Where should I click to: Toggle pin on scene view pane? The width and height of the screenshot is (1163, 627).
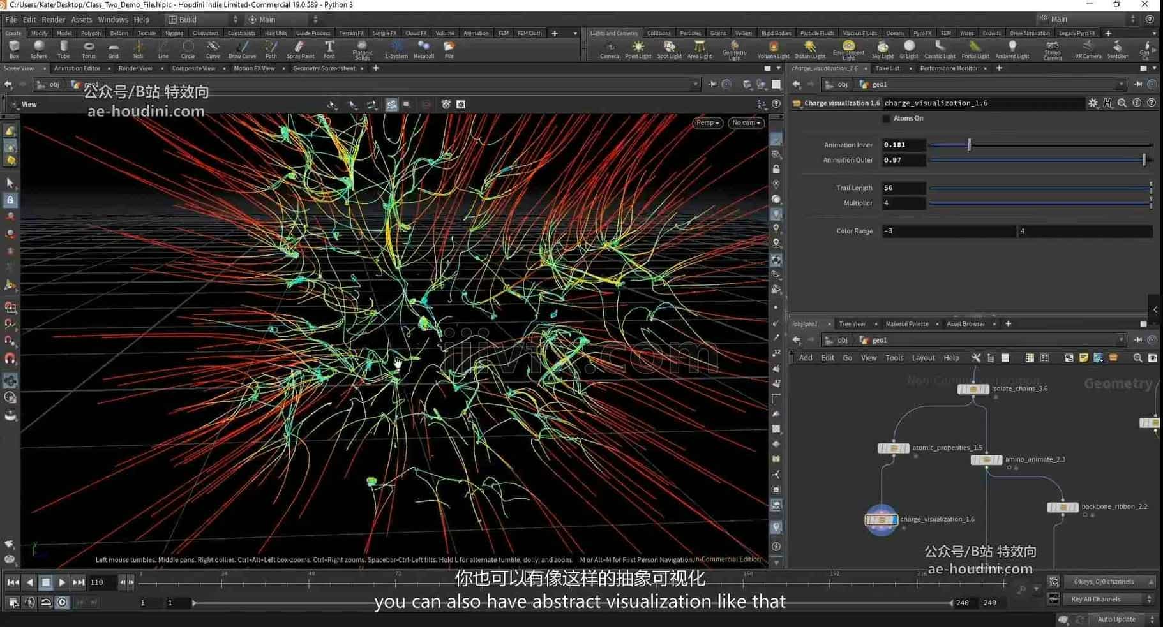click(x=712, y=84)
